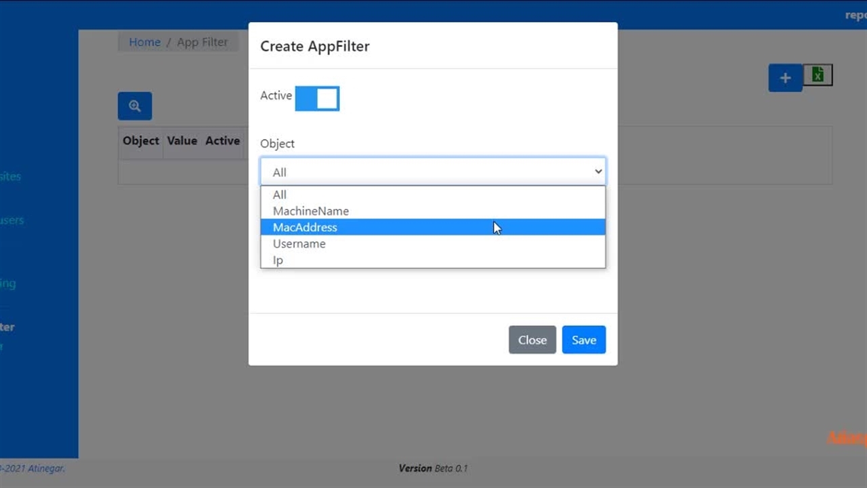Click the Atinegar logo at bottom right
Screen dimensions: 867x488
point(847,438)
